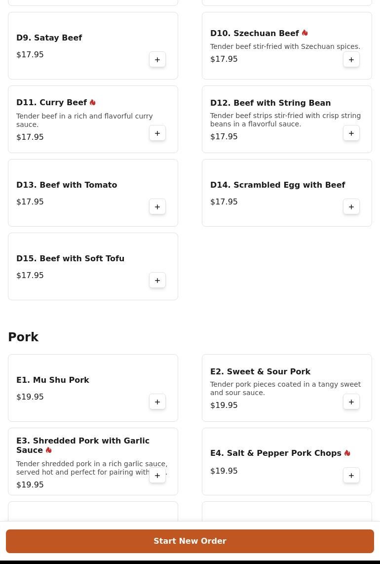
Task: Click the Pork section heading
Action: [x=23, y=337]
